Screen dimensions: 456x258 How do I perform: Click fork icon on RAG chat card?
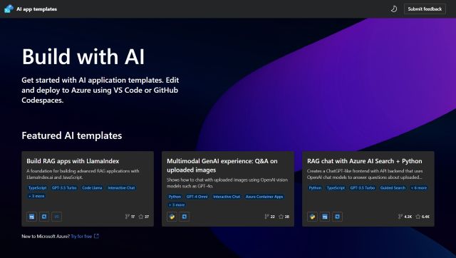[x=400, y=217]
